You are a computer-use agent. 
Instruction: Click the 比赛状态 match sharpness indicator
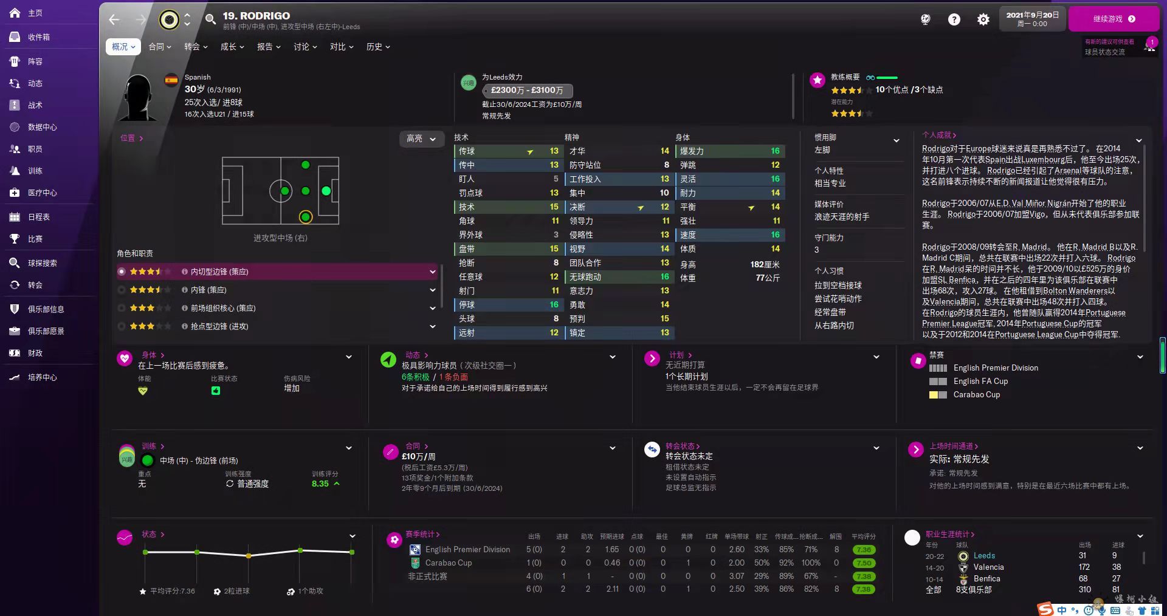pos(216,391)
